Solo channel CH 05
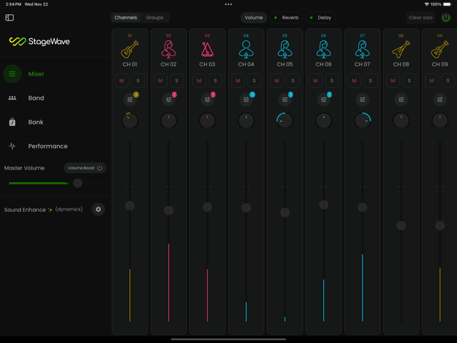The width and height of the screenshot is (457, 343). [293, 80]
